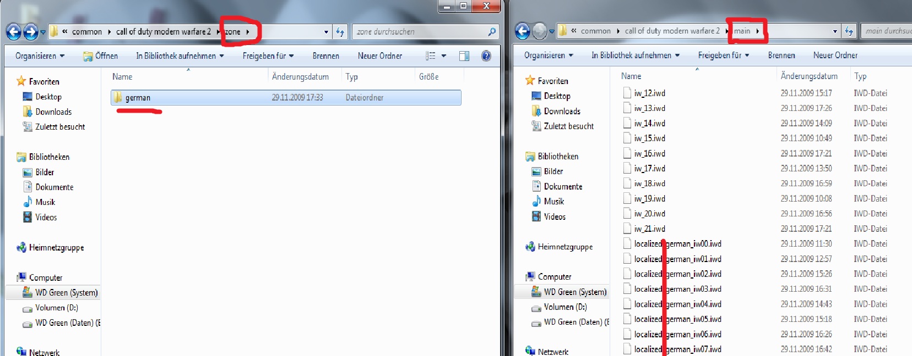Open In Bibliothek aufnehmen in right window

point(636,55)
